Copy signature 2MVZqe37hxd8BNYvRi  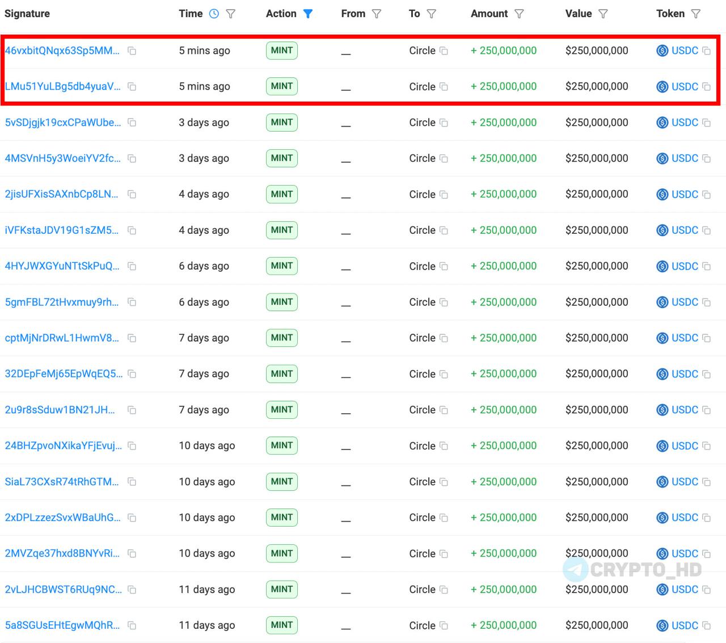tap(132, 553)
